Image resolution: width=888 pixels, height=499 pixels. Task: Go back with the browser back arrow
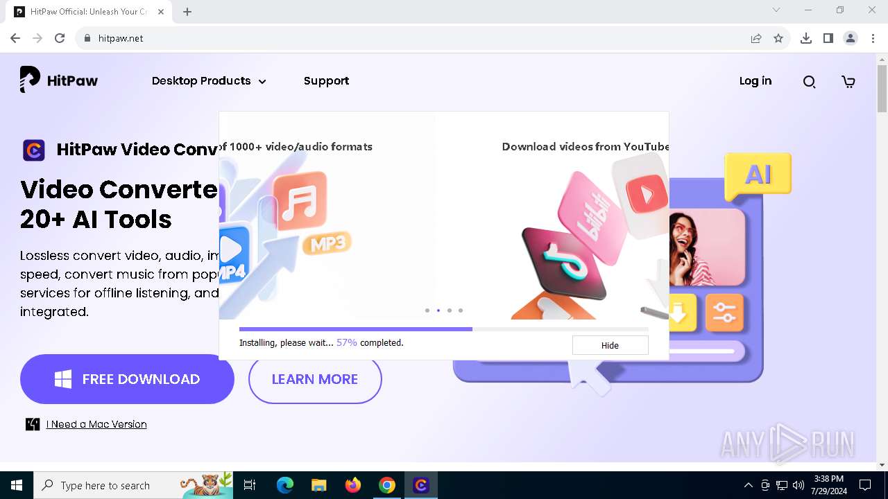click(15, 38)
